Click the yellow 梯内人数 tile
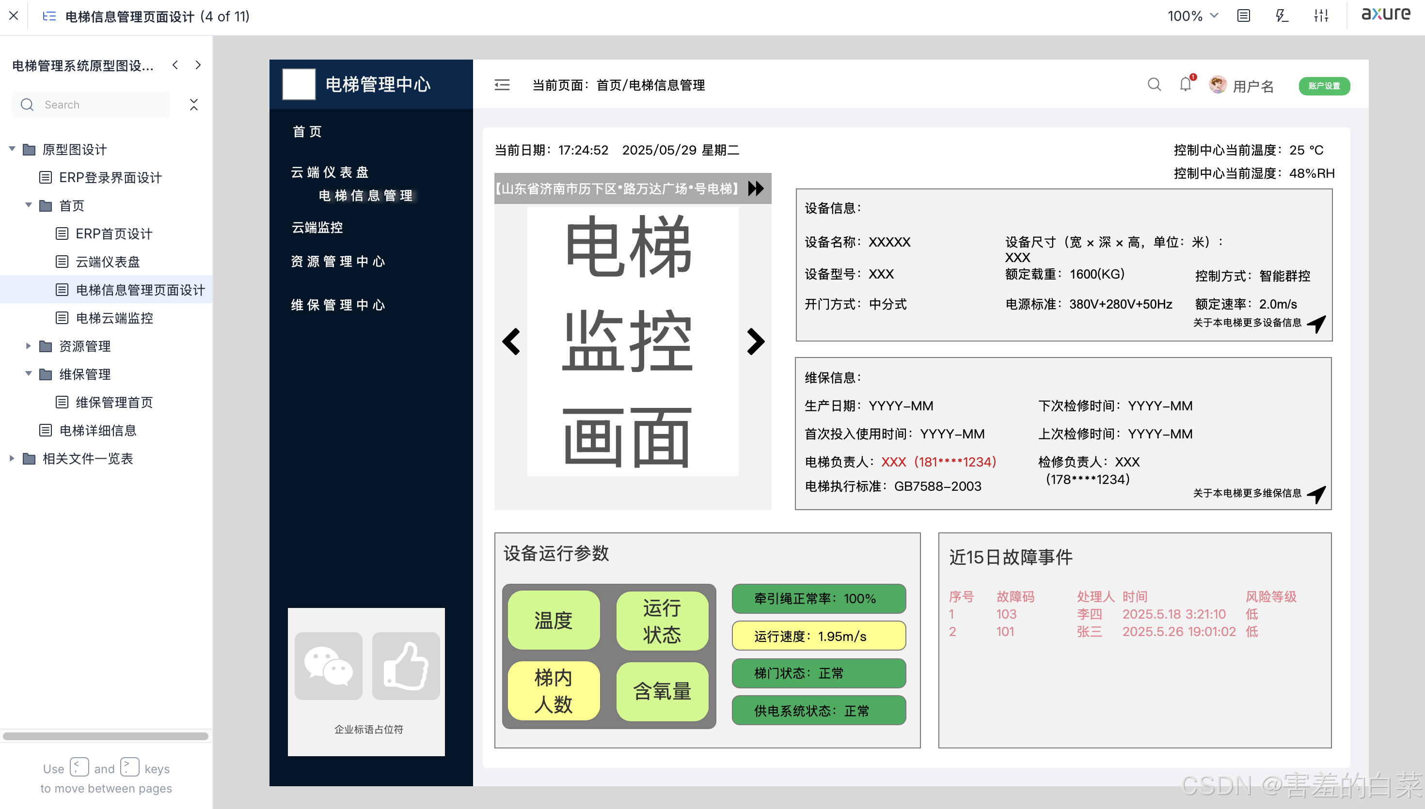This screenshot has width=1425, height=809. 554,691
